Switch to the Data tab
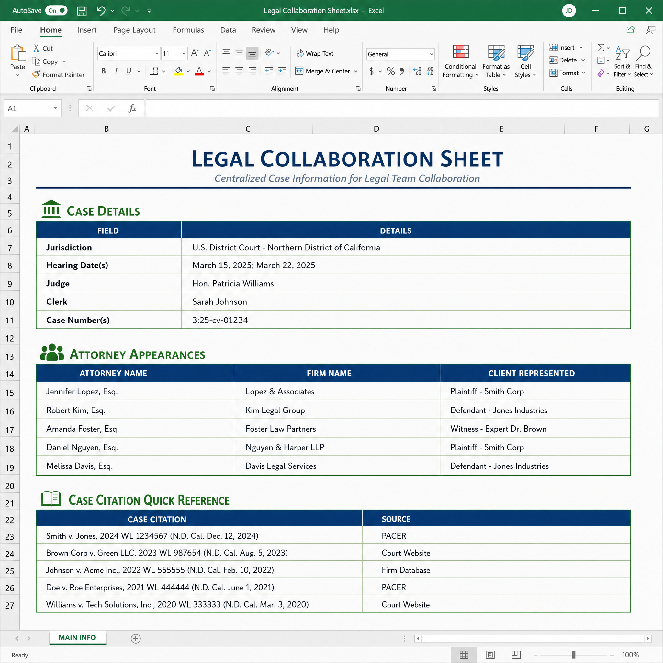The image size is (663, 663). point(228,30)
